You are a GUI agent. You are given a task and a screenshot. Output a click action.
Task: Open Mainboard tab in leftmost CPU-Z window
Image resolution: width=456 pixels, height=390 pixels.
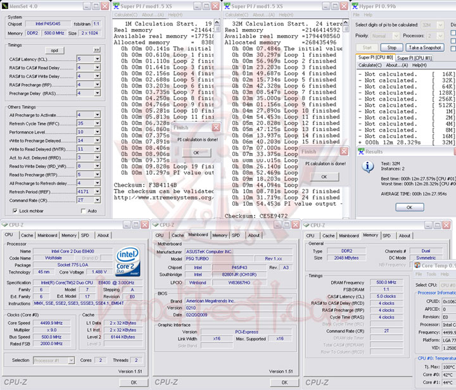pyautogui.click(x=47, y=236)
